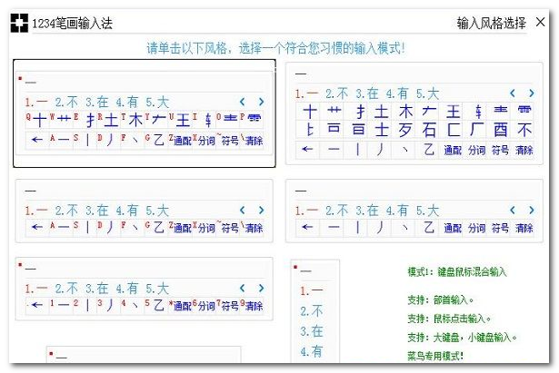Click the 模式1: 键盘鼠标混合输入 description
The height and width of the screenshot is (373, 559).
457,272
